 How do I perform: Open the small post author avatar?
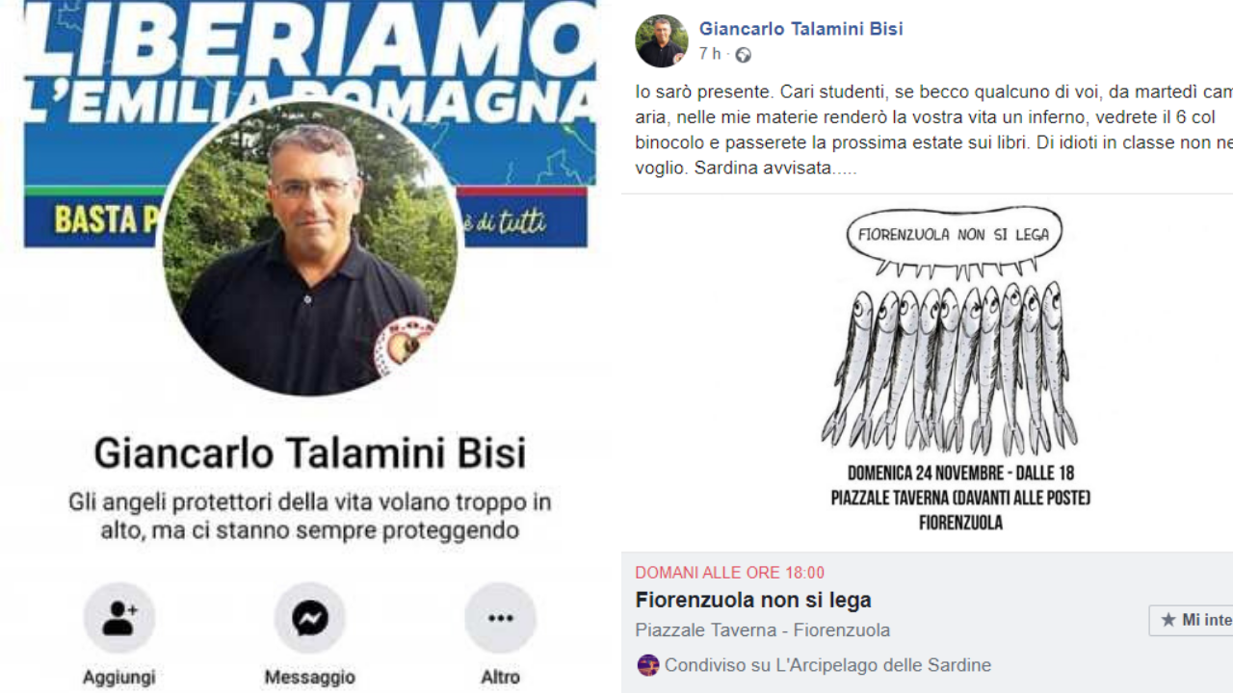tap(662, 40)
